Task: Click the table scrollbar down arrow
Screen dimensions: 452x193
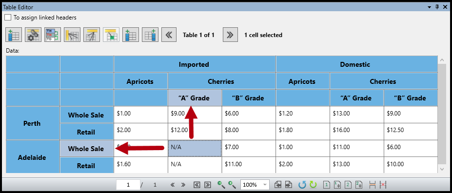Action: 442,170
